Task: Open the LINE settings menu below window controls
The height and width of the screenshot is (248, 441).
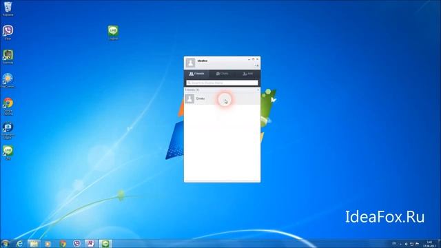Action: (257, 65)
